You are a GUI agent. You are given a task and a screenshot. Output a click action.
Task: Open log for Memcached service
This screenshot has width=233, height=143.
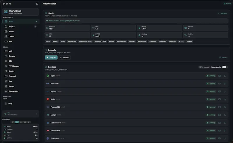[x=219, y=123]
